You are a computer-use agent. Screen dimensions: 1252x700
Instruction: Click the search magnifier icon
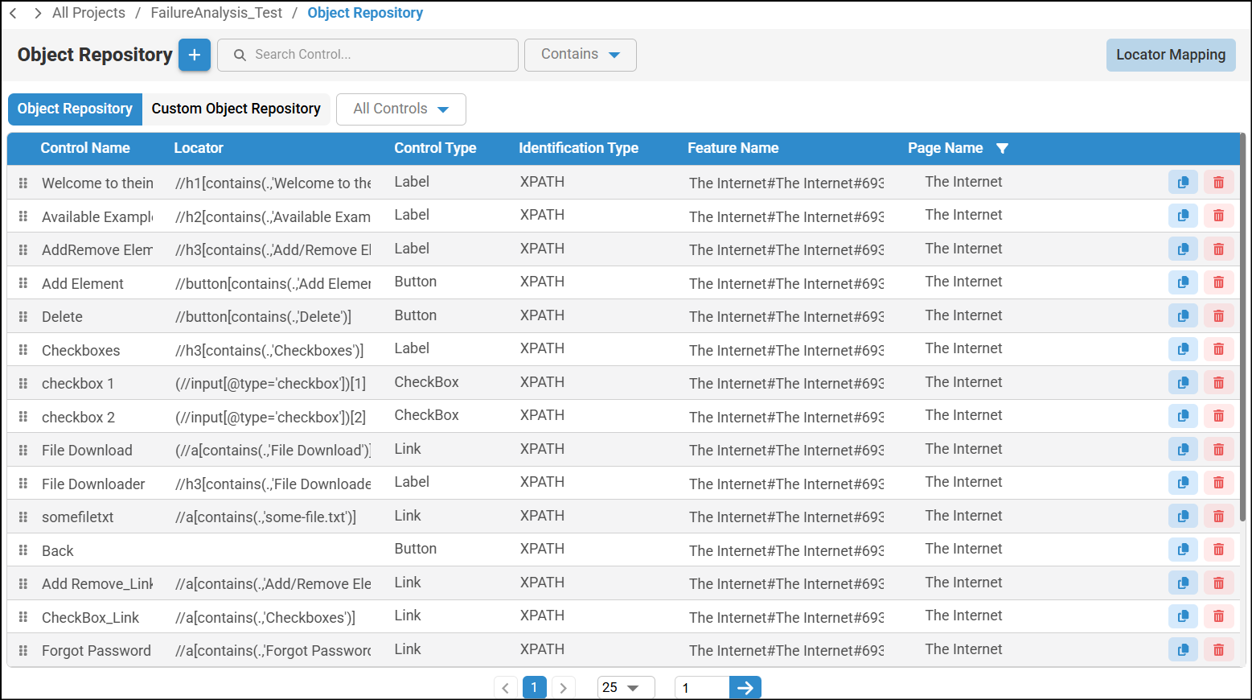point(240,55)
